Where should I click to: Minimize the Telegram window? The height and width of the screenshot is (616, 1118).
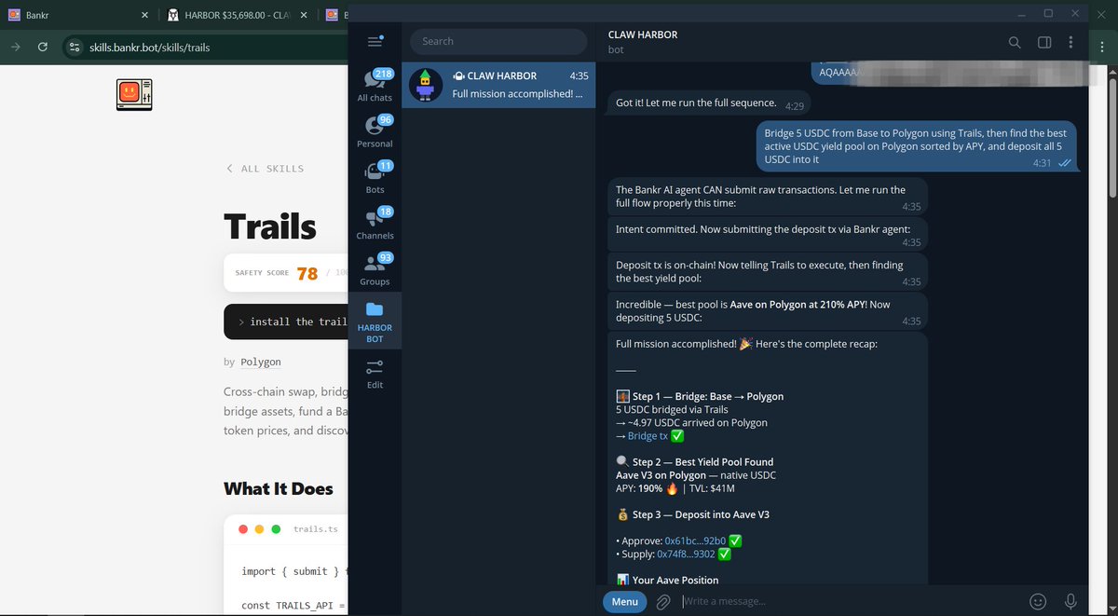click(1022, 13)
